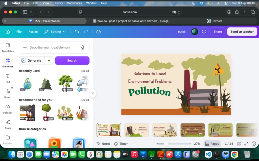The height and width of the screenshot is (161, 259).
Task: Open Visual Studio Code from the Dock
Action: tap(208, 154)
